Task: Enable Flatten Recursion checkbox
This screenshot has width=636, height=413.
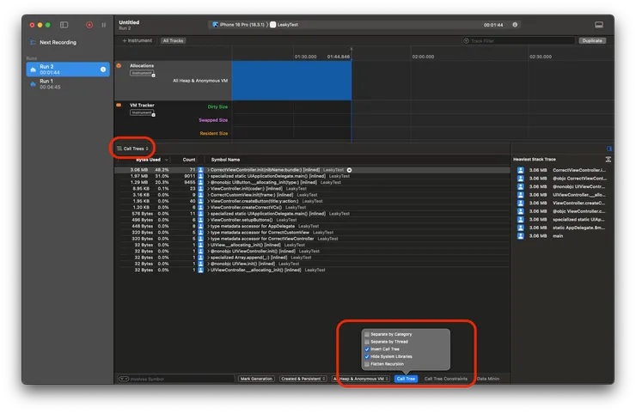Action: [368, 363]
